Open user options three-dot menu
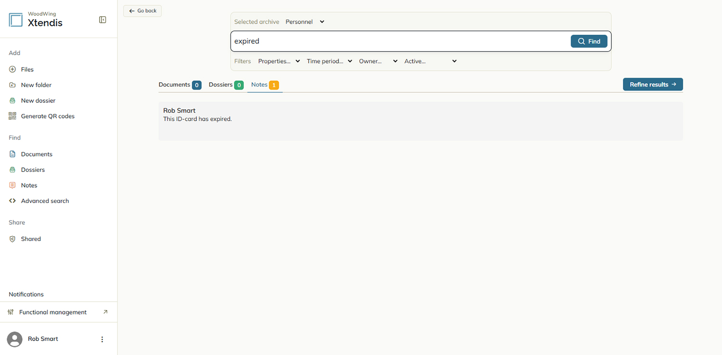This screenshot has height=355, width=722. (x=102, y=339)
